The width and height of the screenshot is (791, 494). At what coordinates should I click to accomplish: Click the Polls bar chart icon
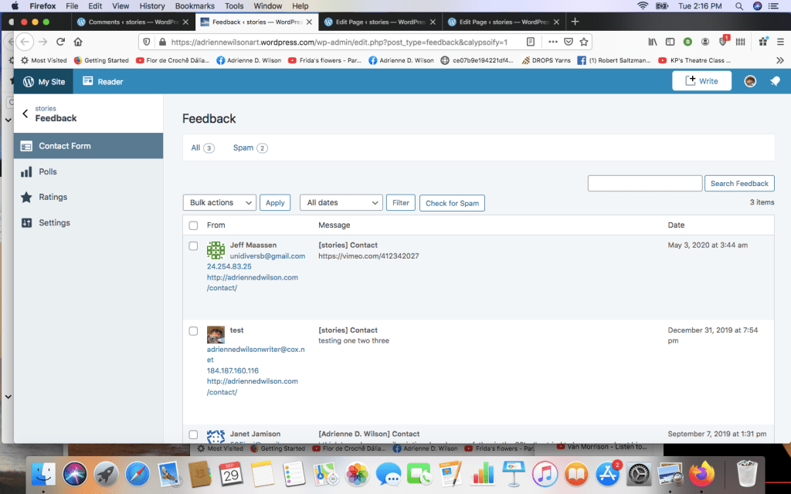click(x=26, y=172)
